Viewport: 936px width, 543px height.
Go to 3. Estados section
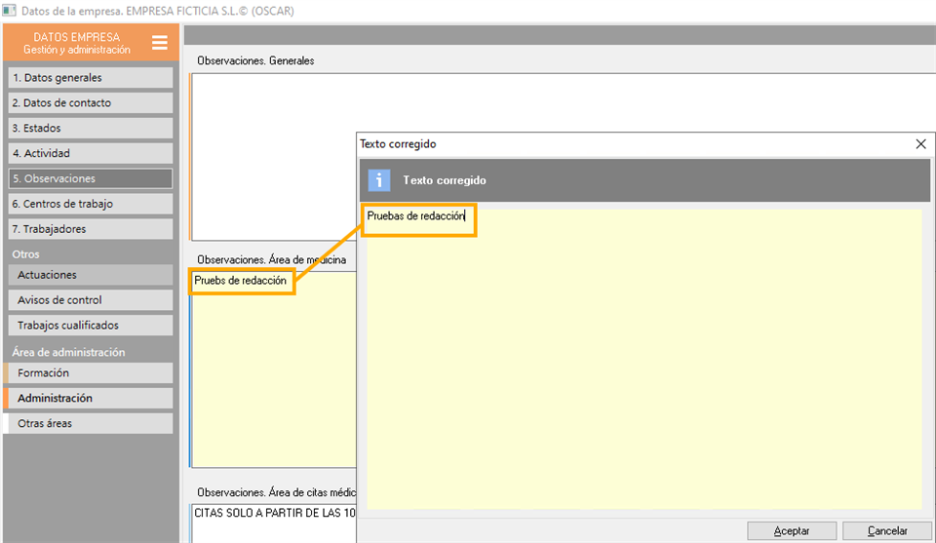[x=91, y=128]
